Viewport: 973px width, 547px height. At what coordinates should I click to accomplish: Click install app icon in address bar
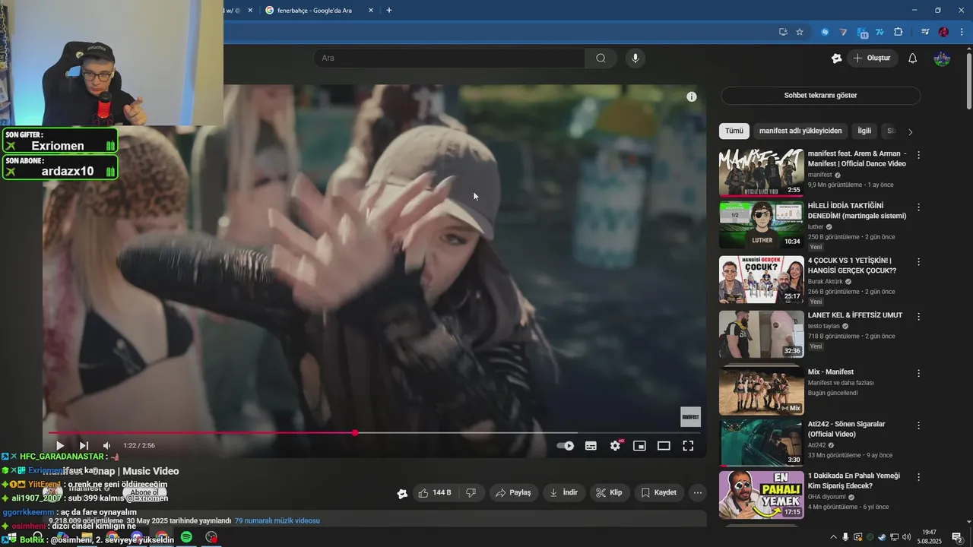(x=783, y=32)
